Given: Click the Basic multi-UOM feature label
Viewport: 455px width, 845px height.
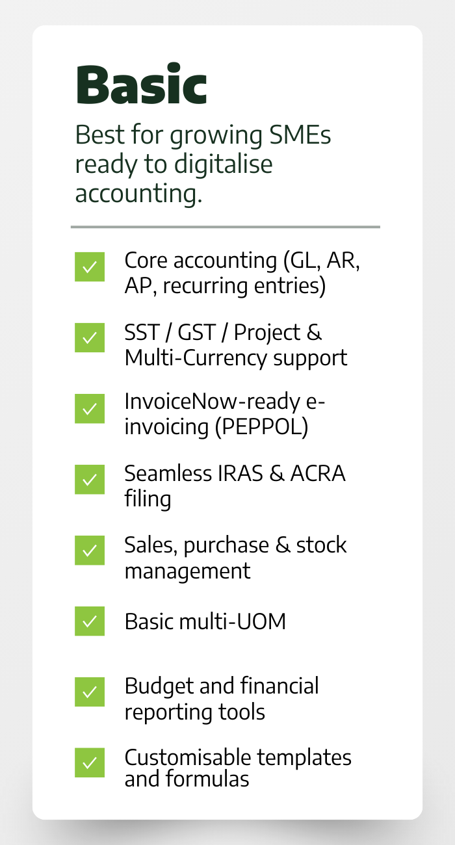Looking at the screenshot, I should click(205, 621).
